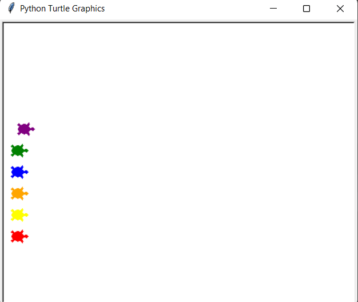Screen dimensions: 358x302
Task: Select the yellow turtle
Action: coord(19,215)
